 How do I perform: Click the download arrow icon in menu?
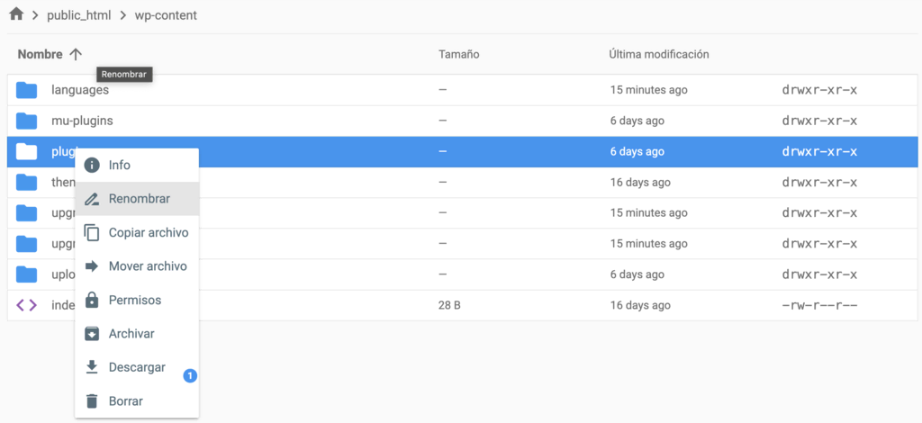(x=91, y=367)
